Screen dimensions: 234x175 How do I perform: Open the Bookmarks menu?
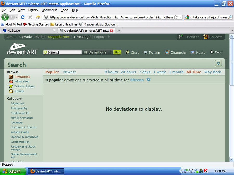[x=50, y=10]
